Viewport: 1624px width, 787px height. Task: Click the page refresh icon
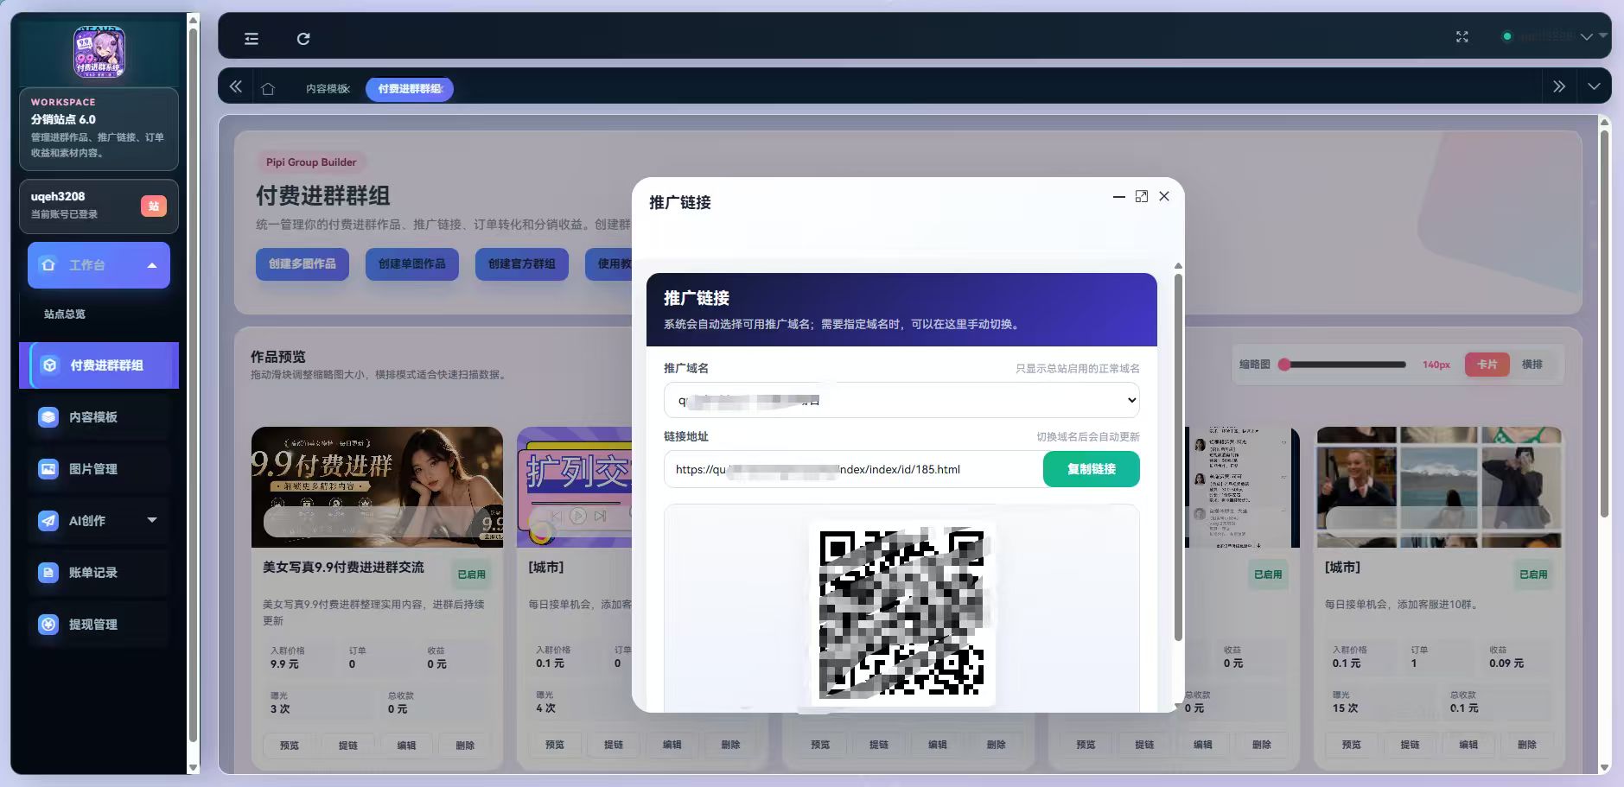coord(303,38)
